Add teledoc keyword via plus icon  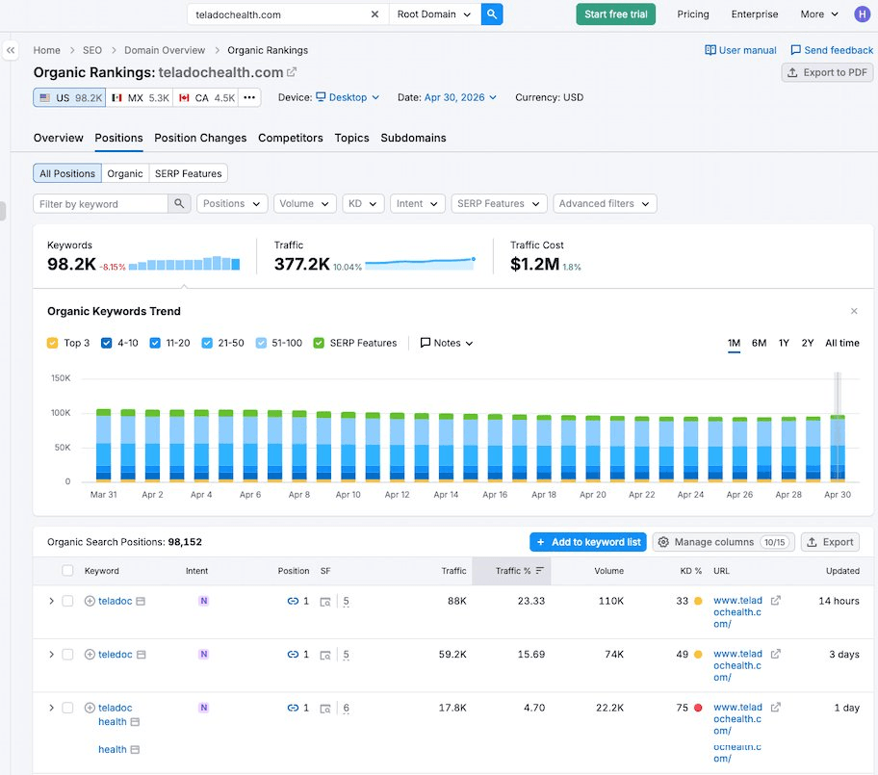coord(90,654)
